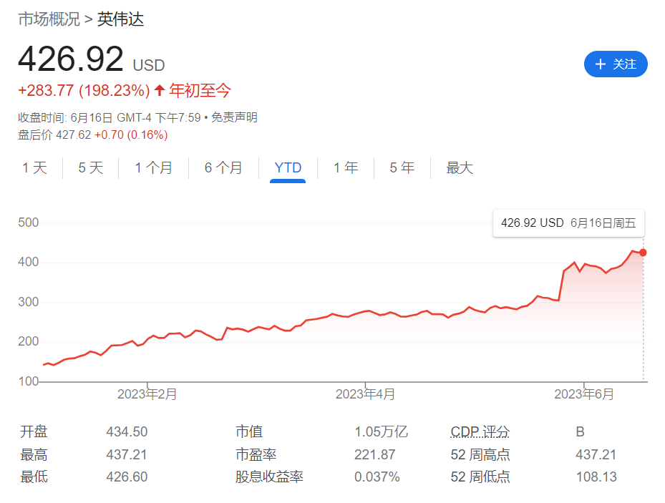
Task: Click the 500 y-axis label
Action: coord(29,223)
